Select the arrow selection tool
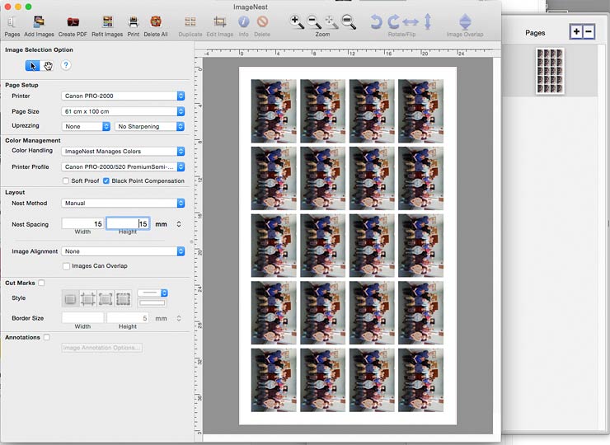This screenshot has height=445, width=610. (x=33, y=66)
